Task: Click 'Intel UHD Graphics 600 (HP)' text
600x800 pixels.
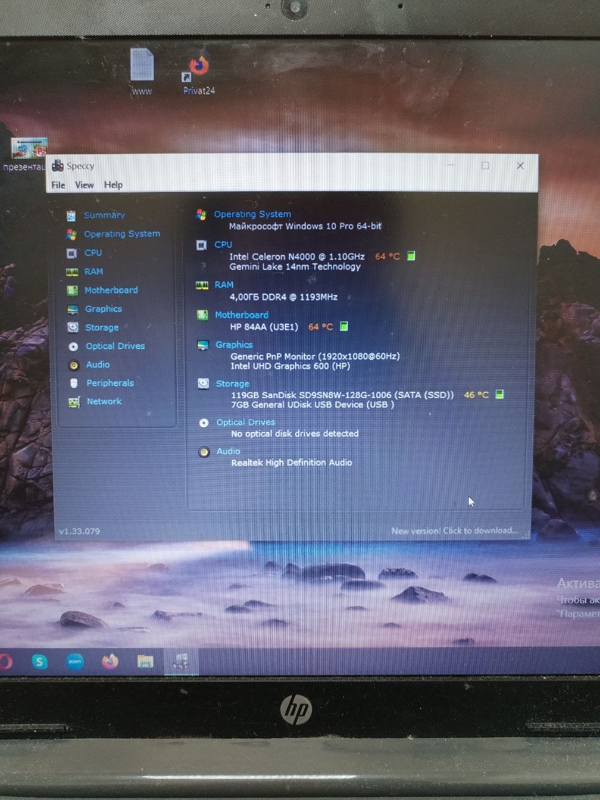Action: click(290, 366)
